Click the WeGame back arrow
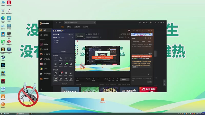The width and height of the screenshot is (205, 115). pos(57,22)
